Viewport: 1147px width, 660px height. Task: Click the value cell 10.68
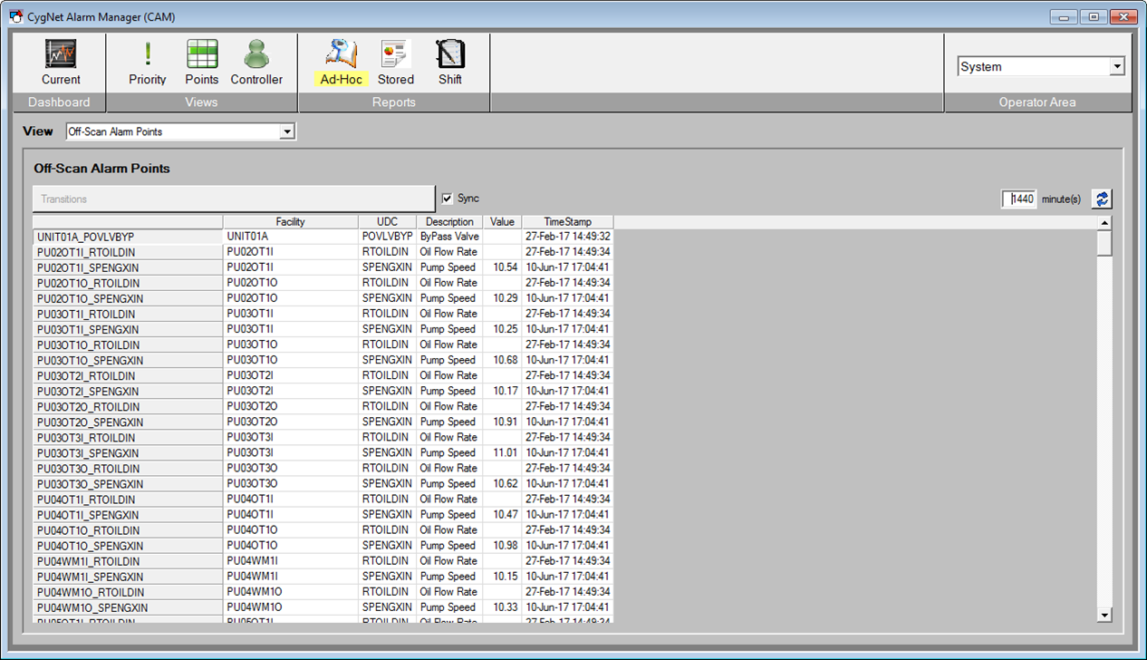[503, 360]
